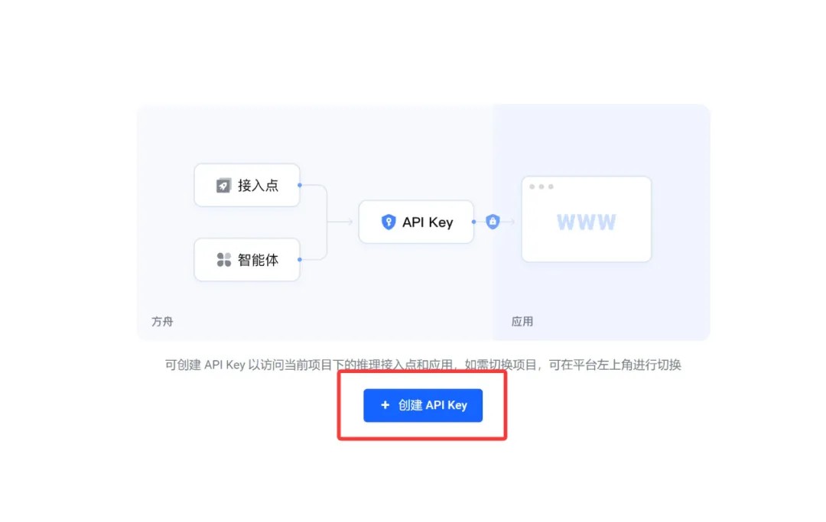Select the 接入点 label text
Screen dimensions: 826x522
pyautogui.click(x=259, y=185)
